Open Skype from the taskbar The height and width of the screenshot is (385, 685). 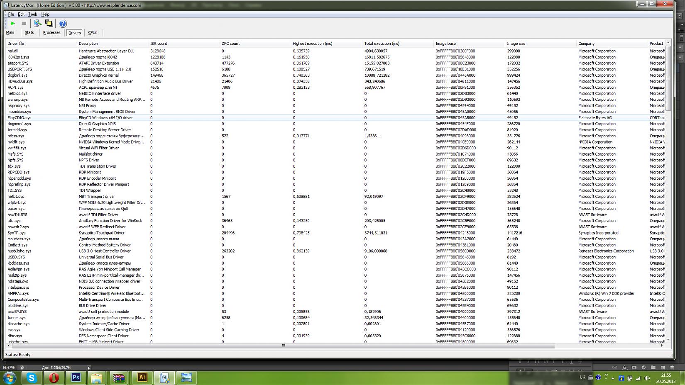click(32, 378)
